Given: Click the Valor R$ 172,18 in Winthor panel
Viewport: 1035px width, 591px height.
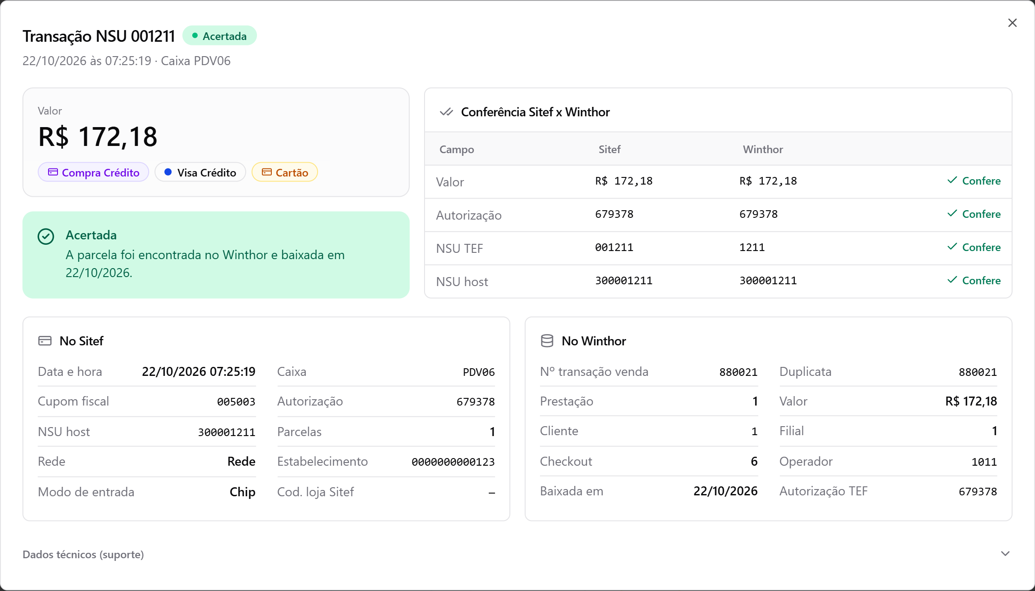Looking at the screenshot, I should [971, 401].
